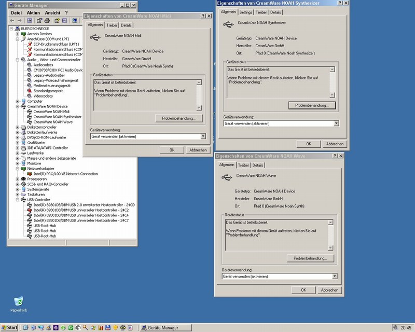Click the Intel PRO/100 VE network adapter icon
The width and height of the screenshot is (415, 332).
tap(30, 174)
